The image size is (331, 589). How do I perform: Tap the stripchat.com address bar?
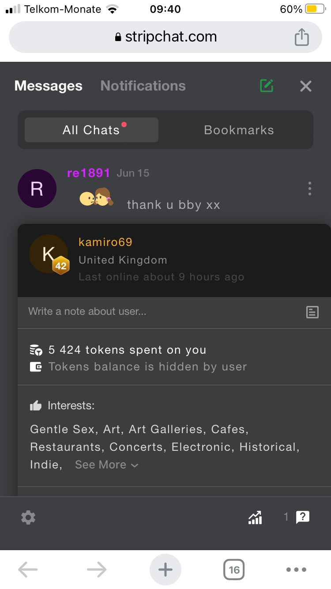pyautogui.click(x=165, y=37)
